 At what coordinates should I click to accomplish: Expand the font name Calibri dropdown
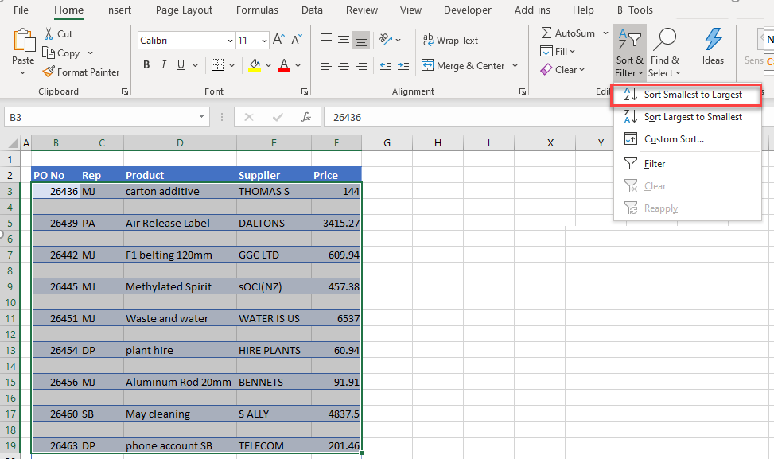click(230, 41)
